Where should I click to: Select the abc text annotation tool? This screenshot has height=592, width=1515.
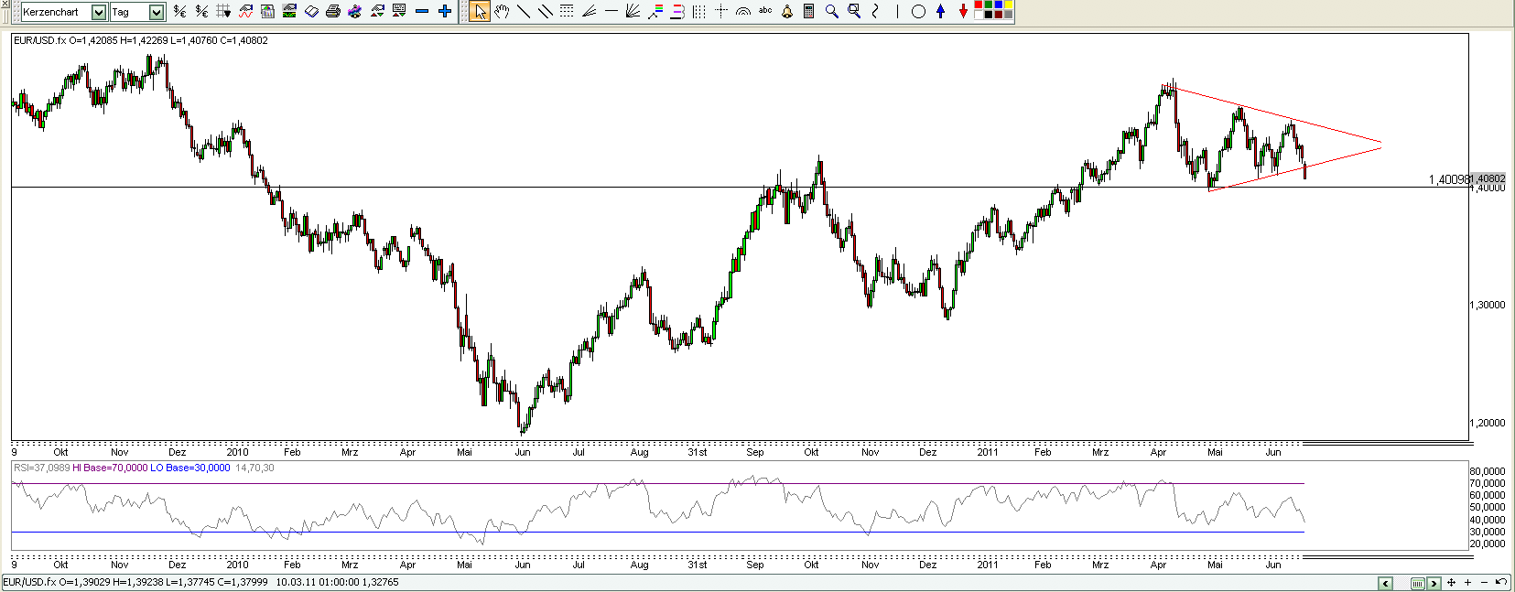point(765,11)
